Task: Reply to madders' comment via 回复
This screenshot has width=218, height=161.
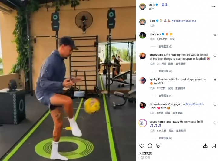Action: (172, 39)
